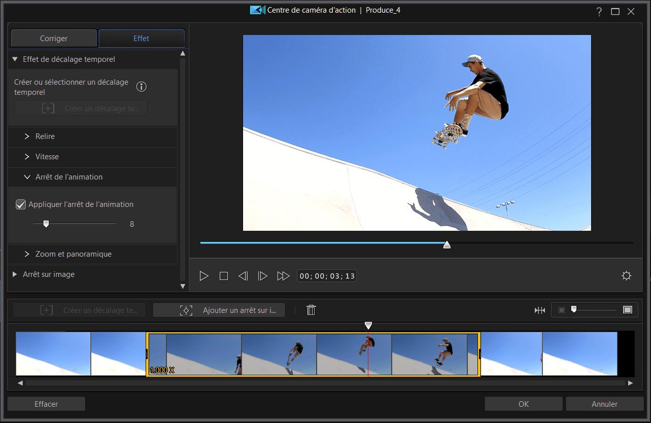651x423 pixels.
Task: Select the "Effet" tab
Action: [141, 38]
